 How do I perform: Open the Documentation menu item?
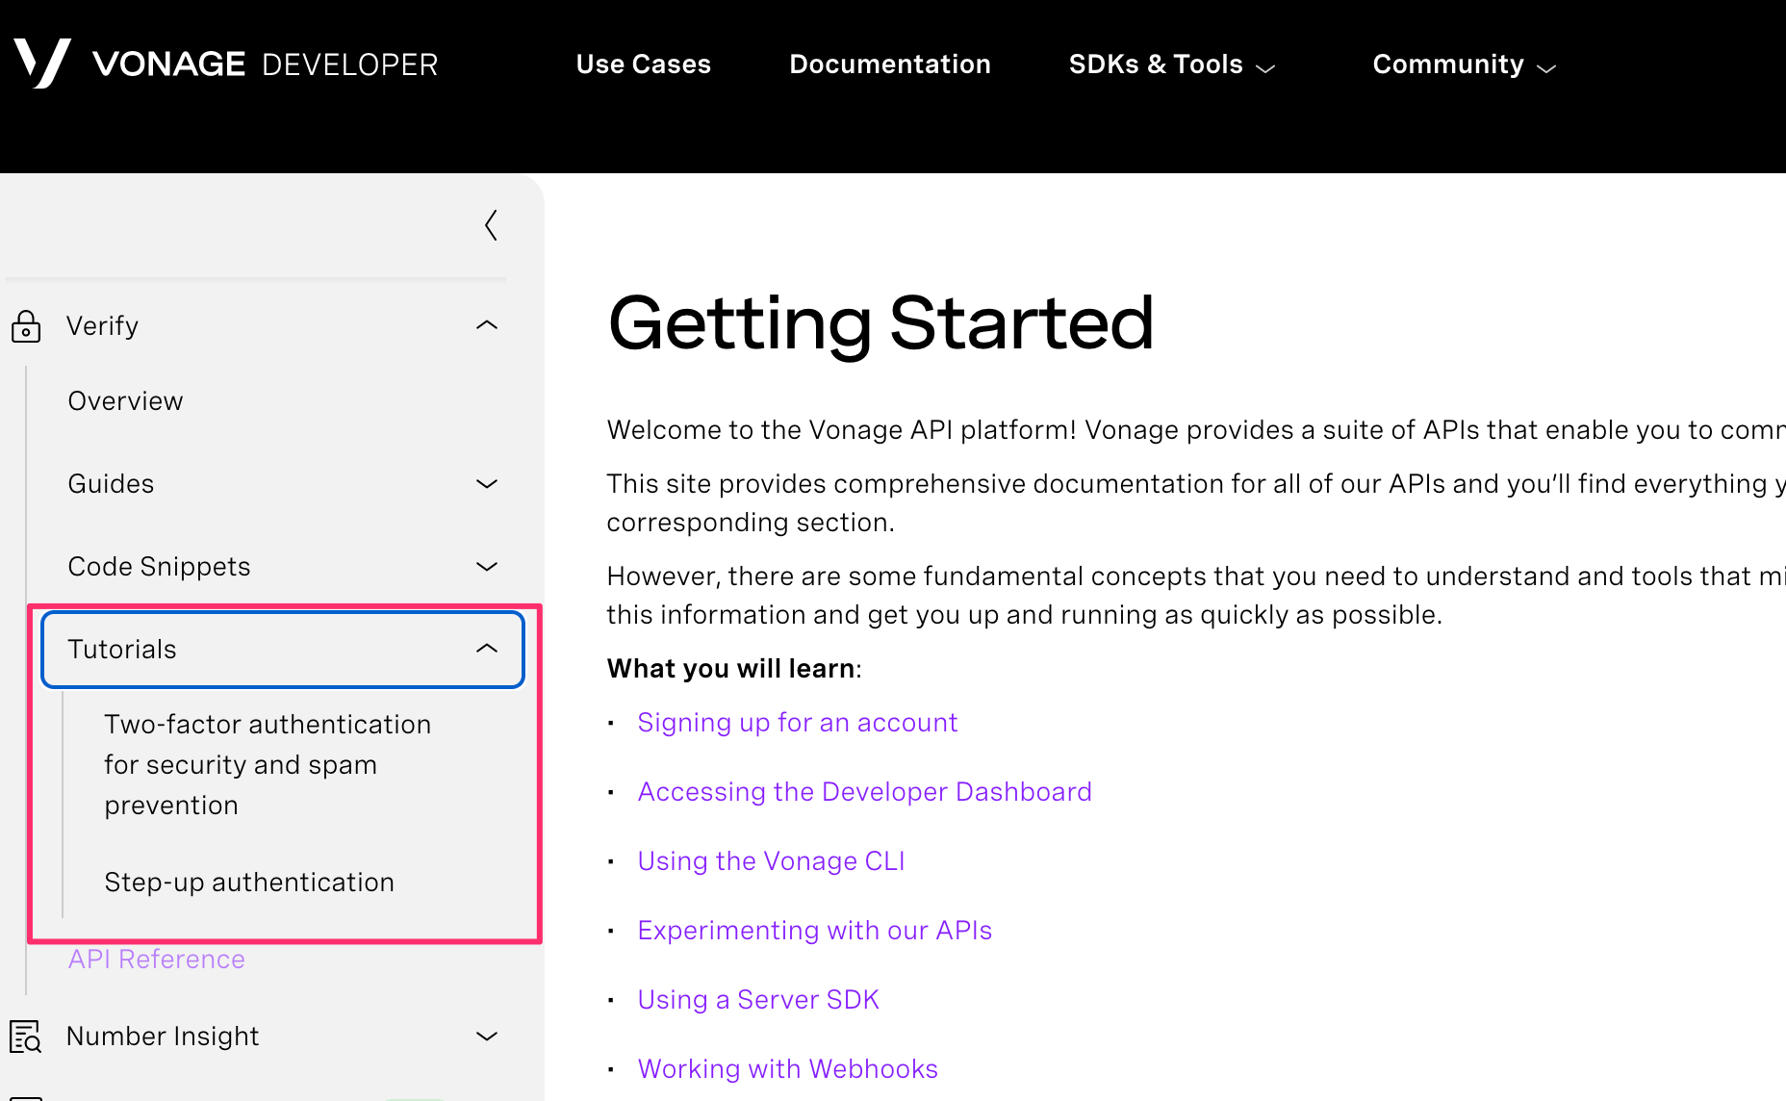click(x=889, y=64)
